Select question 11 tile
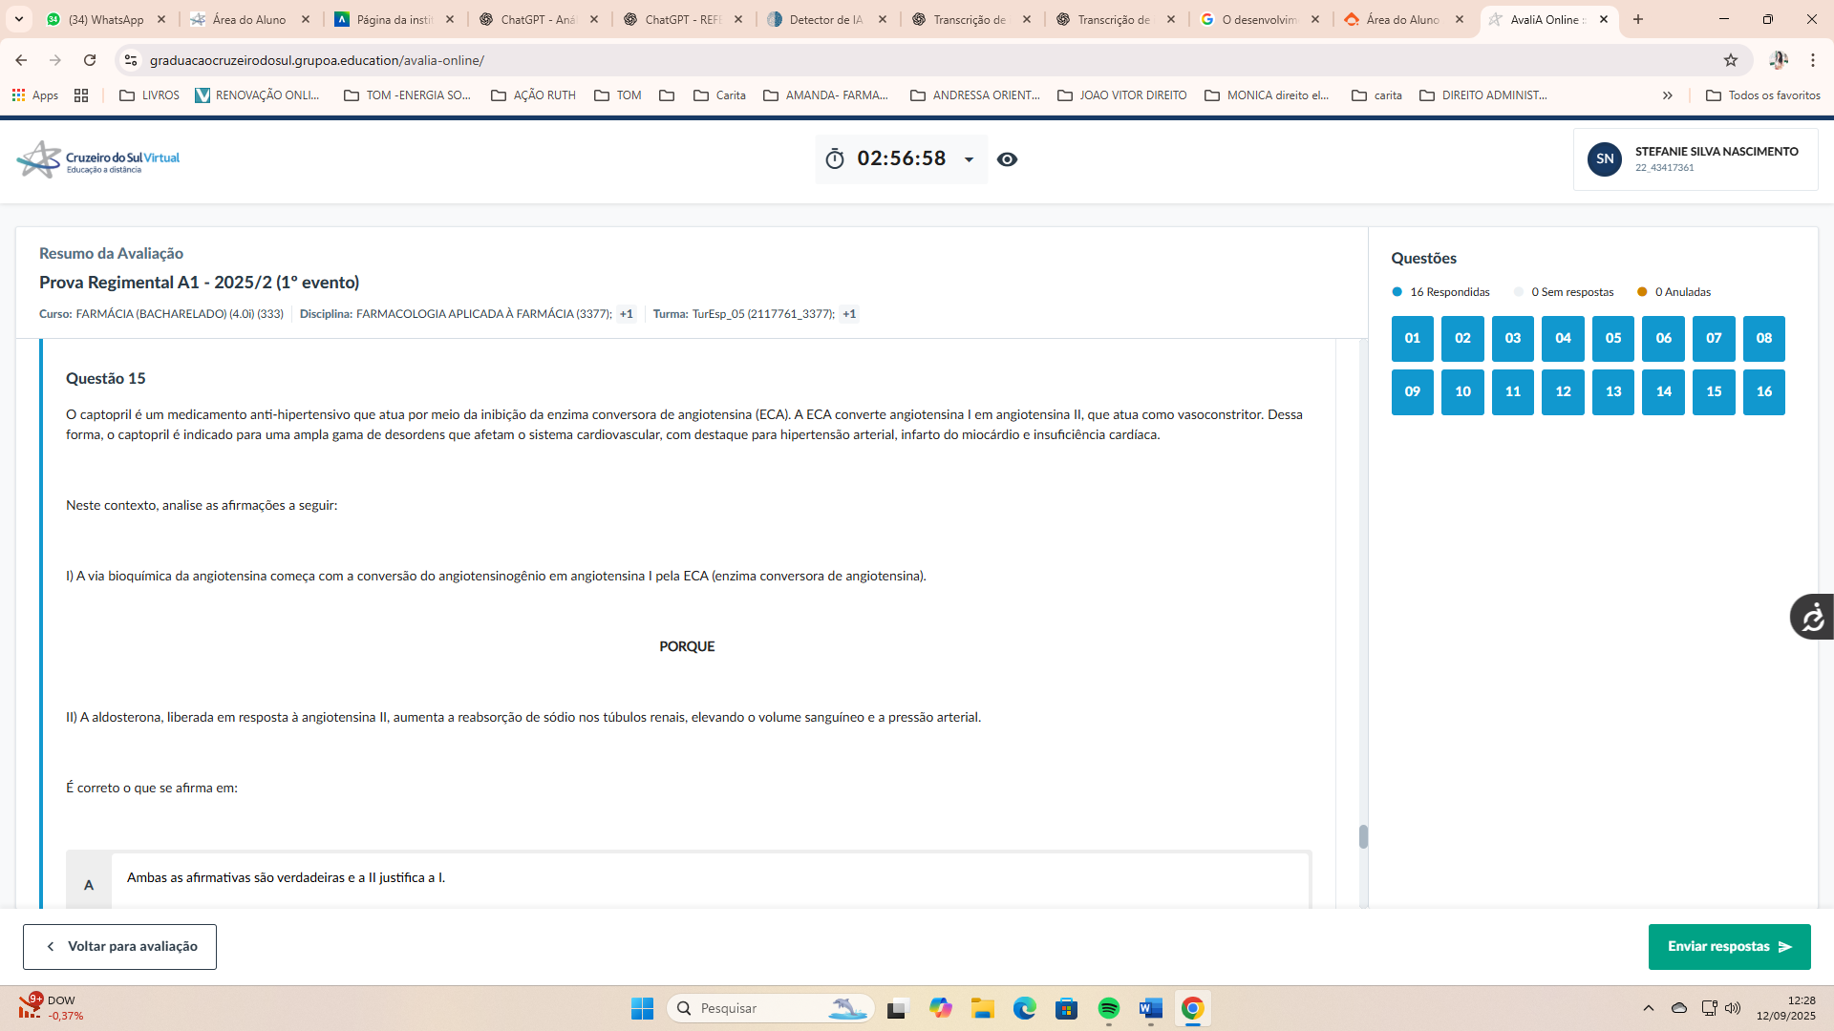Viewport: 1834px width, 1031px height. click(x=1513, y=392)
